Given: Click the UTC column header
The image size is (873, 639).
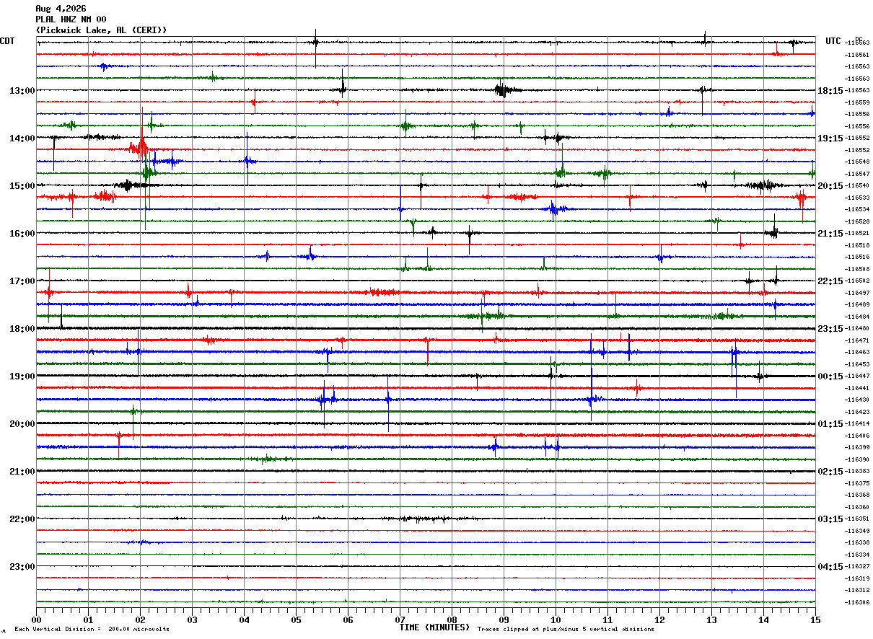Looking at the screenshot, I should [x=833, y=41].
